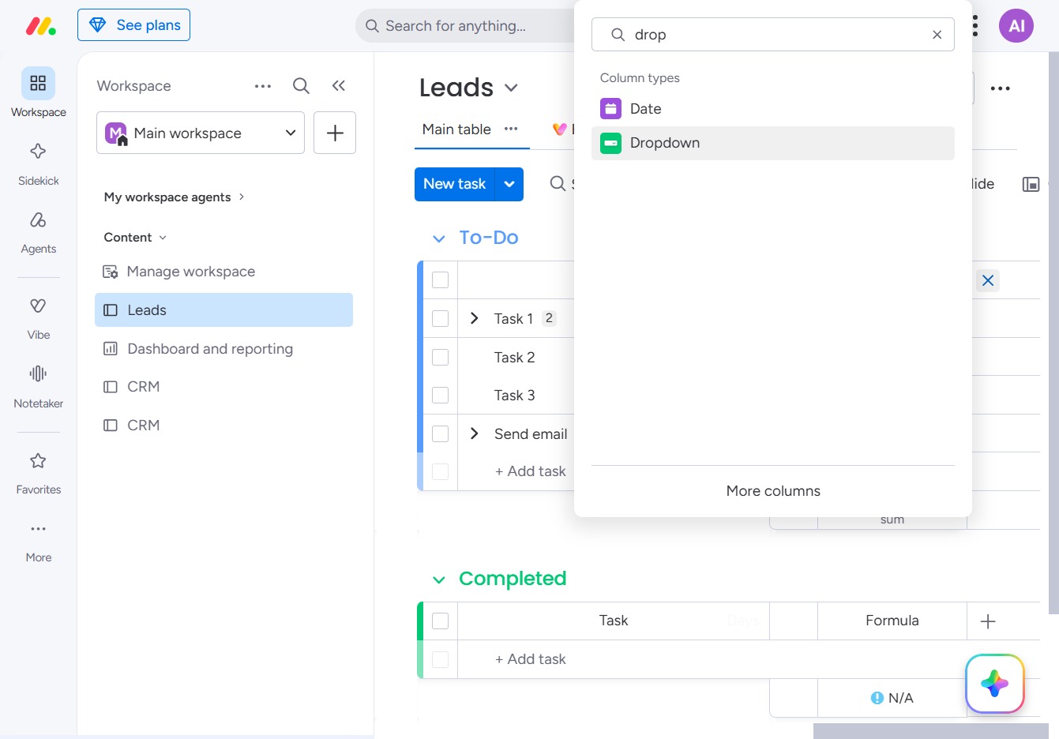Click the column search field containing drop
Screen dimensions: 1059x739
(772, 35)
